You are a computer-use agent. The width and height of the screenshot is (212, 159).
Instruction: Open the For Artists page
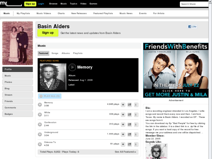[159, 13]
